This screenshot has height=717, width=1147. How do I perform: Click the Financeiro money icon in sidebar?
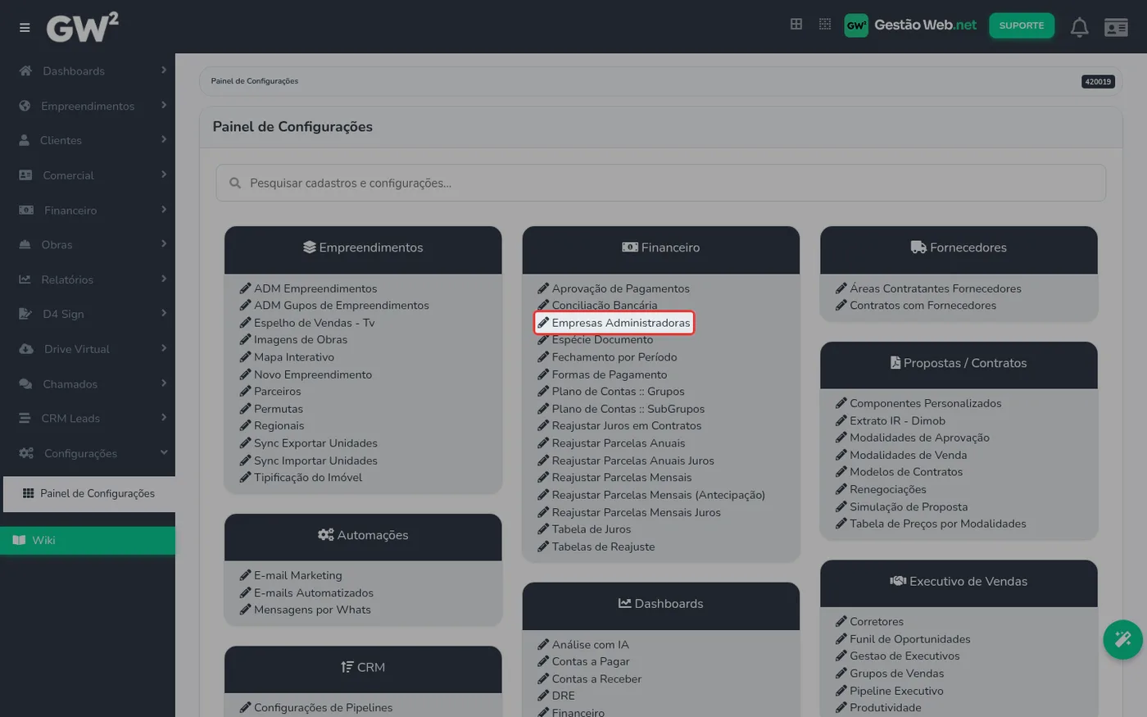(26, 210)
